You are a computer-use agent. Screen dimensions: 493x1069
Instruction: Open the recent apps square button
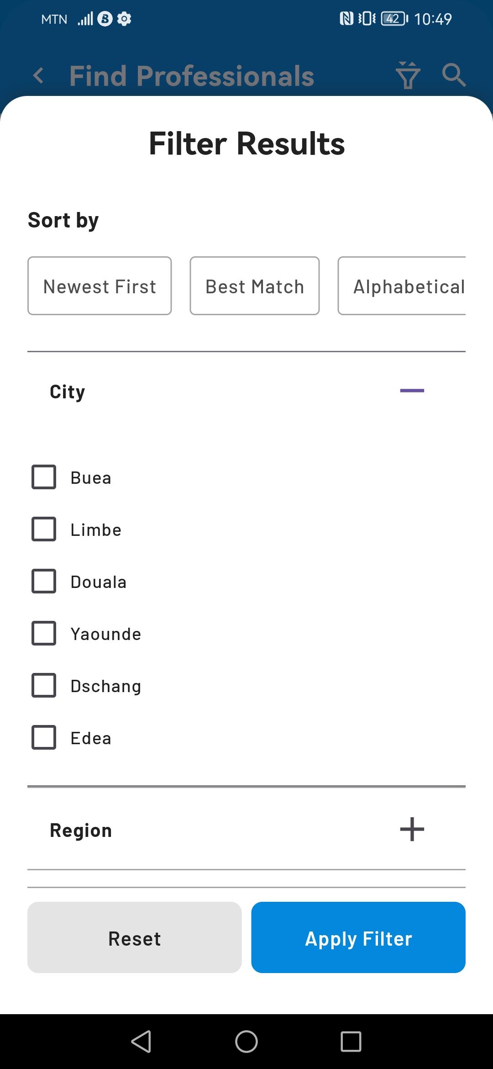point(351,1042)
